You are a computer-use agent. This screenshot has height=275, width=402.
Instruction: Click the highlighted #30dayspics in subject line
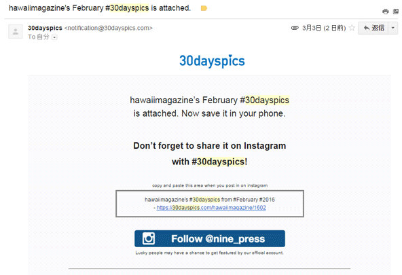[127, 8]
